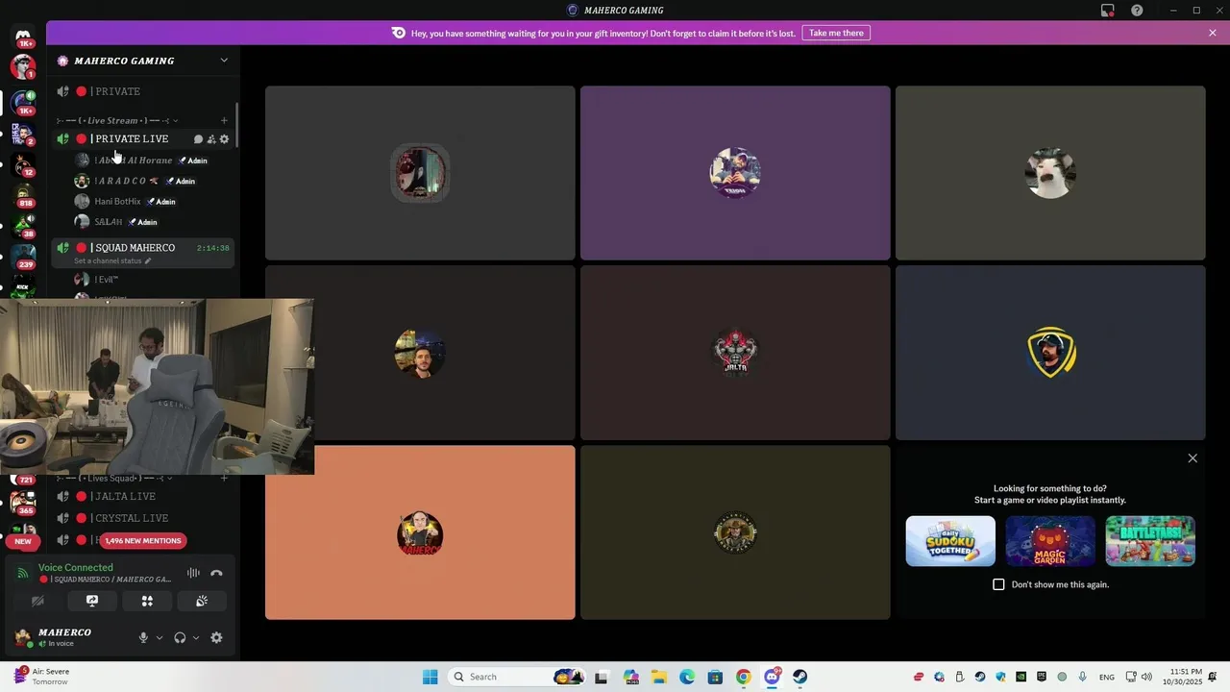This screenshot has width=1230, height=692.
Task: Select the orange MAHERCO participant tile
Action: [420, 532]
